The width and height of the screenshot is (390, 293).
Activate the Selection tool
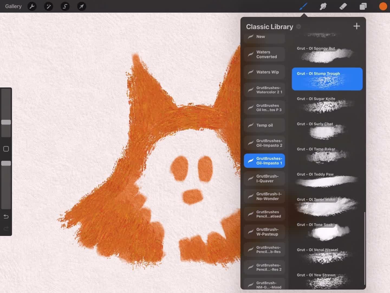point(65,6)
